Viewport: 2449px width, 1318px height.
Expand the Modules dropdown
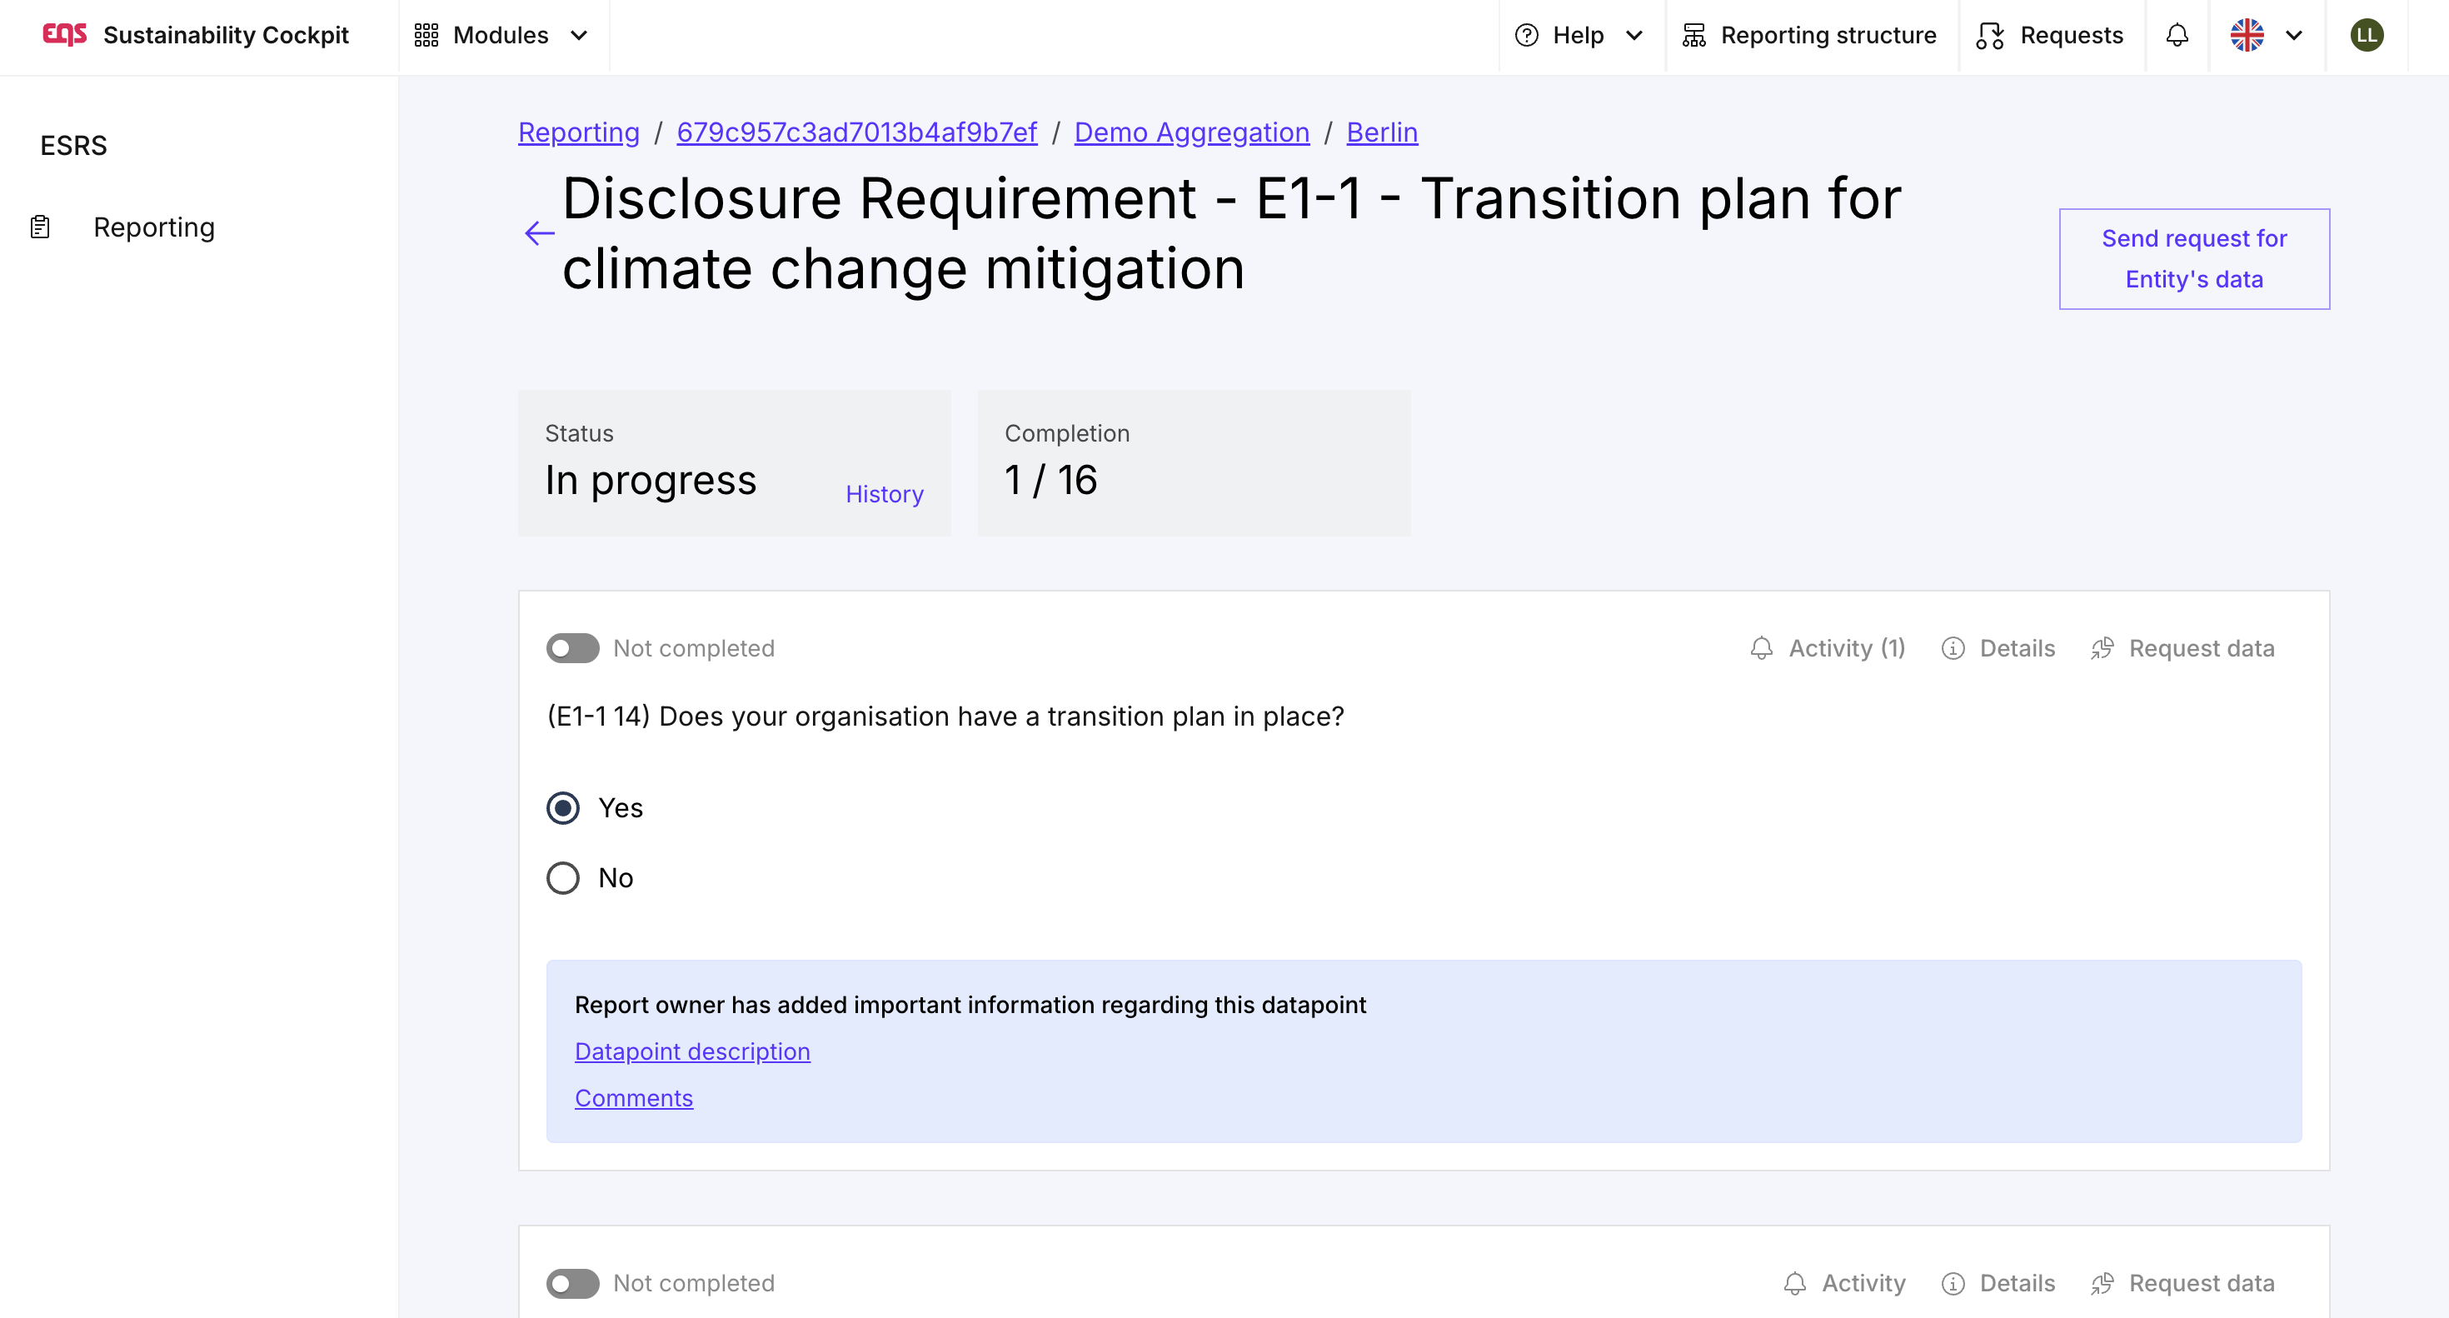coord(502,36)
